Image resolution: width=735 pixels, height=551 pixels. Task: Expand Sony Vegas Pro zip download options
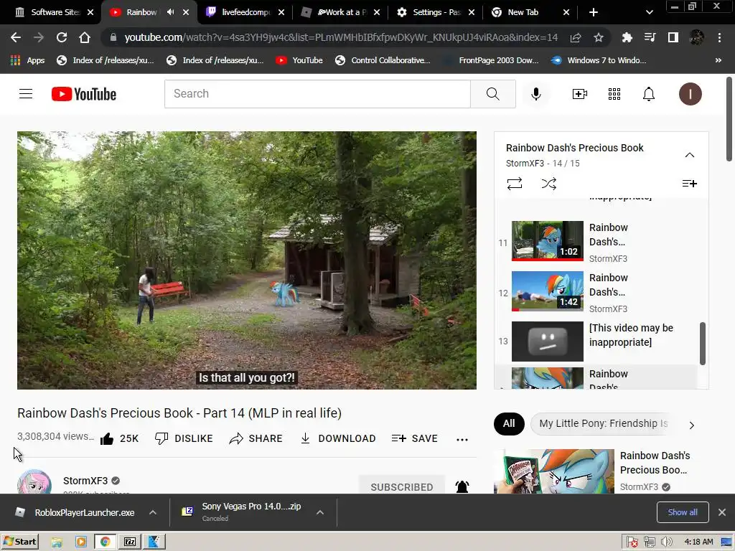pyautogui.click(x=320, y=512)
